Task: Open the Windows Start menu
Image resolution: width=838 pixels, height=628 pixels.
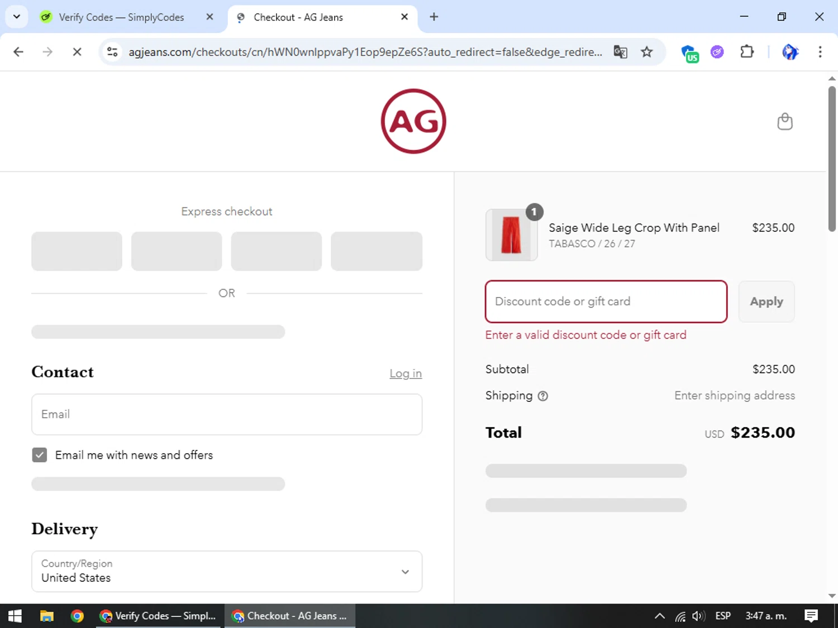Action: pyautogui.click(x=15, y=616)
